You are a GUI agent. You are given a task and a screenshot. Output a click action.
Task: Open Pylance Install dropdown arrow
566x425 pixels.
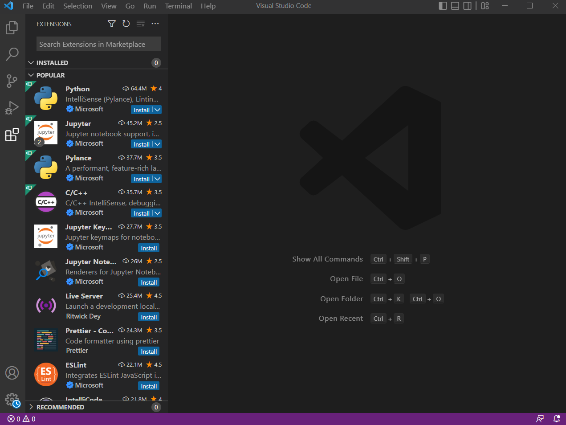click(x=157, y=179)
